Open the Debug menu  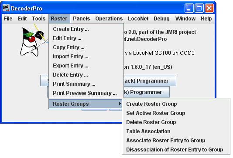pos(161,19)
